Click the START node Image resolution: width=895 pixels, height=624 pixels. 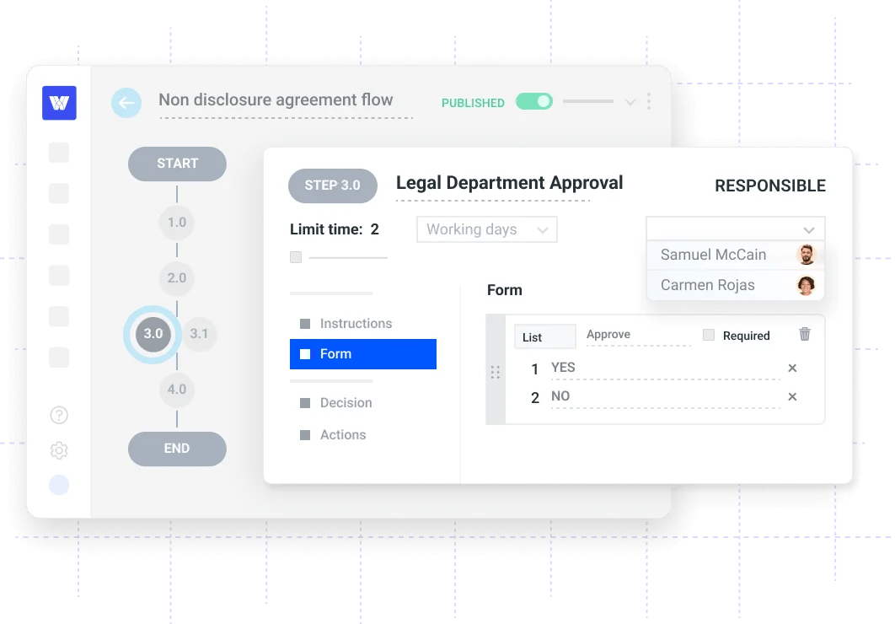pos(177,164)
